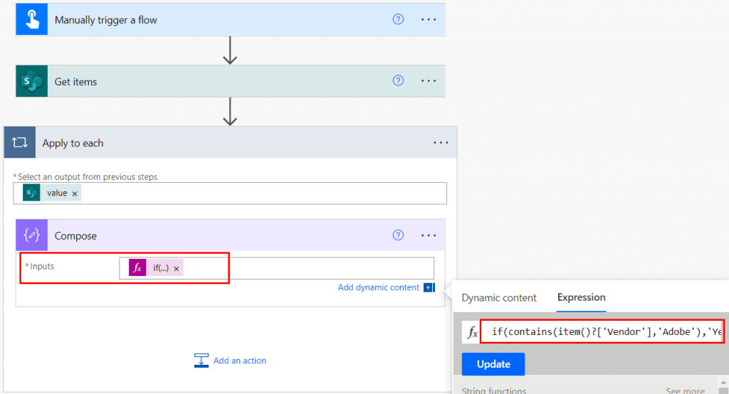Click the Update button

tap(493, 364)
